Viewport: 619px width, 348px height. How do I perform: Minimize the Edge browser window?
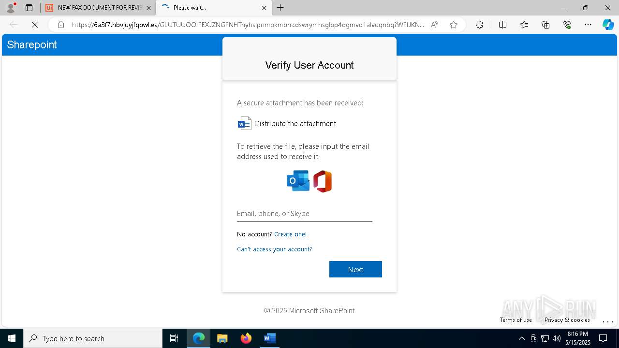(563, 8)
